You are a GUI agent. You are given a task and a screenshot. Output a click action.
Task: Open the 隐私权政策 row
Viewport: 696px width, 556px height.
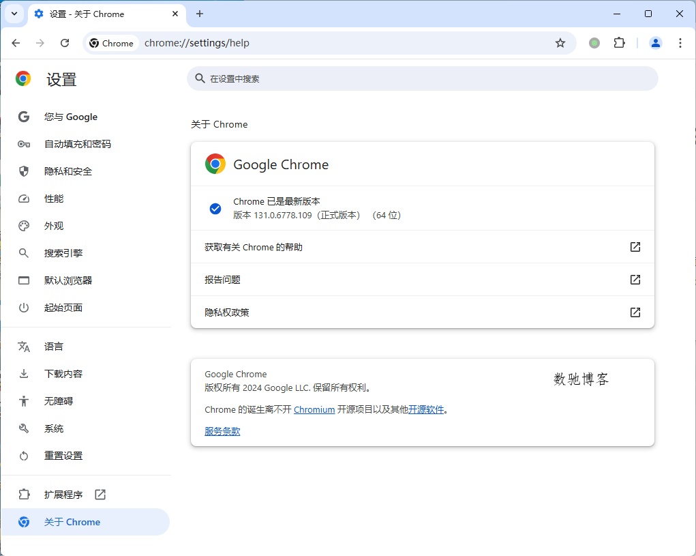click(x=423, y=312)
